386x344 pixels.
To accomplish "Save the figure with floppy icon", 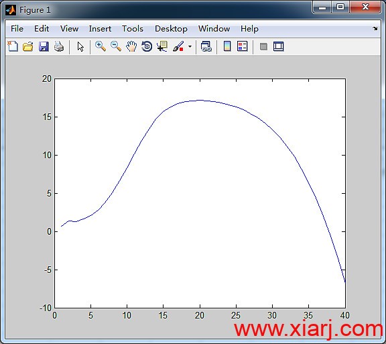I will coord(44,46).
